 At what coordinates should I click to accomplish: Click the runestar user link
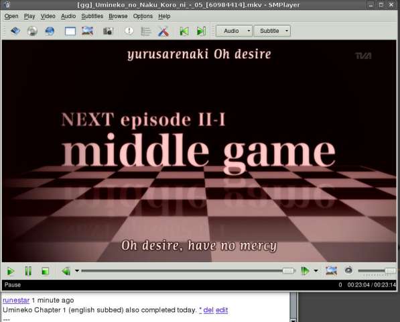coord(16,301)
